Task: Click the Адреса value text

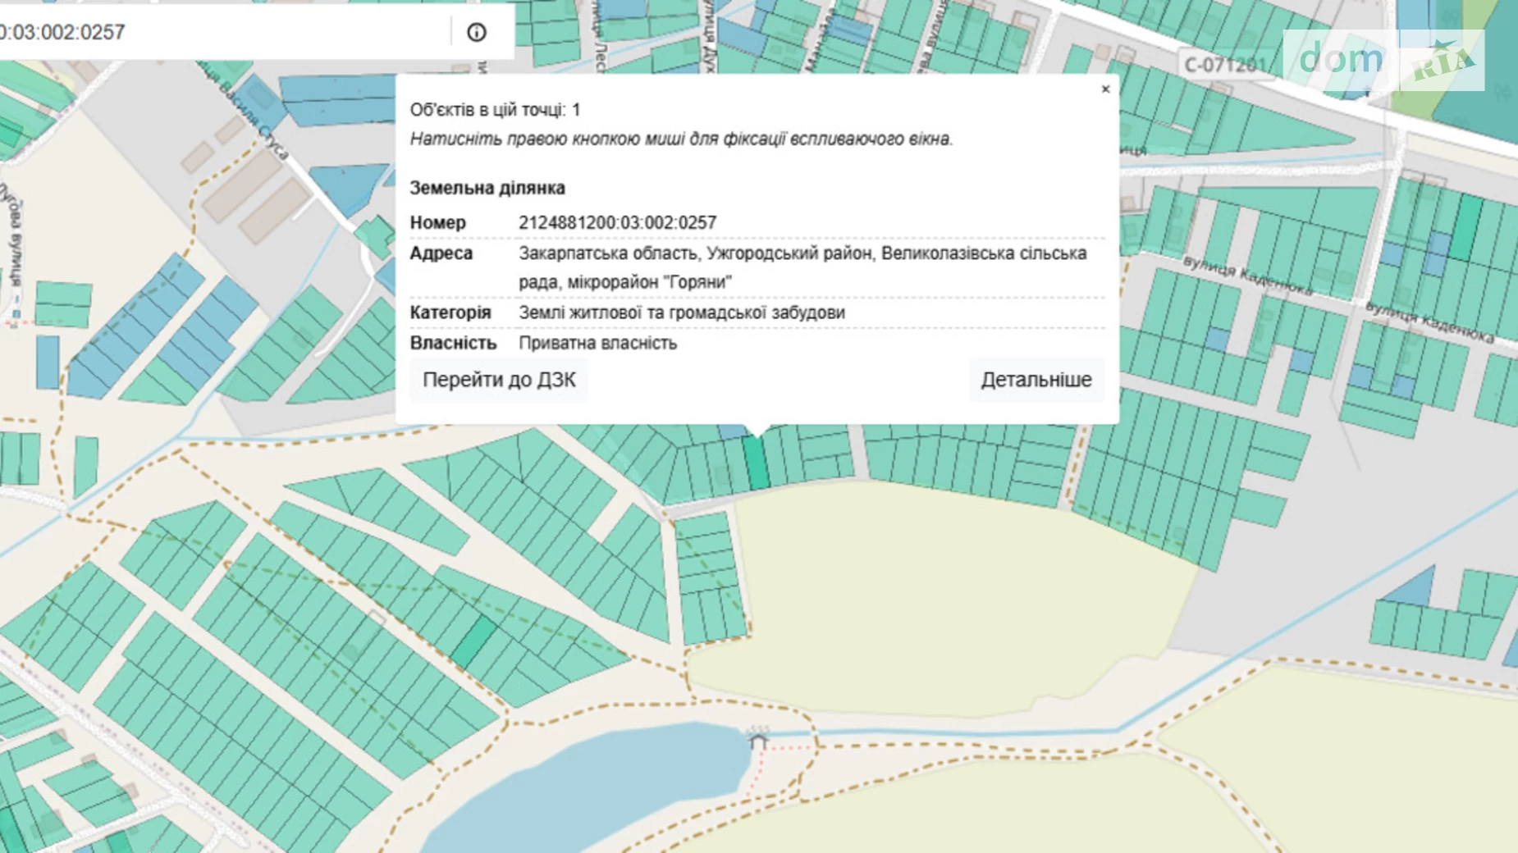Action: coord(802,267)
